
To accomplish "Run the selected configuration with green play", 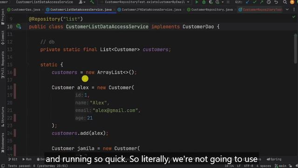I will [197, 2].
